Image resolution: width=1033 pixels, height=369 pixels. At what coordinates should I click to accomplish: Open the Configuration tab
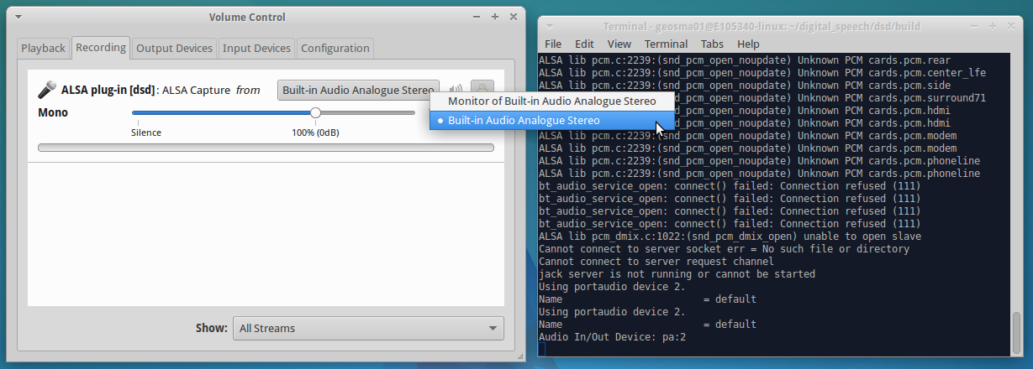(335, 48)
